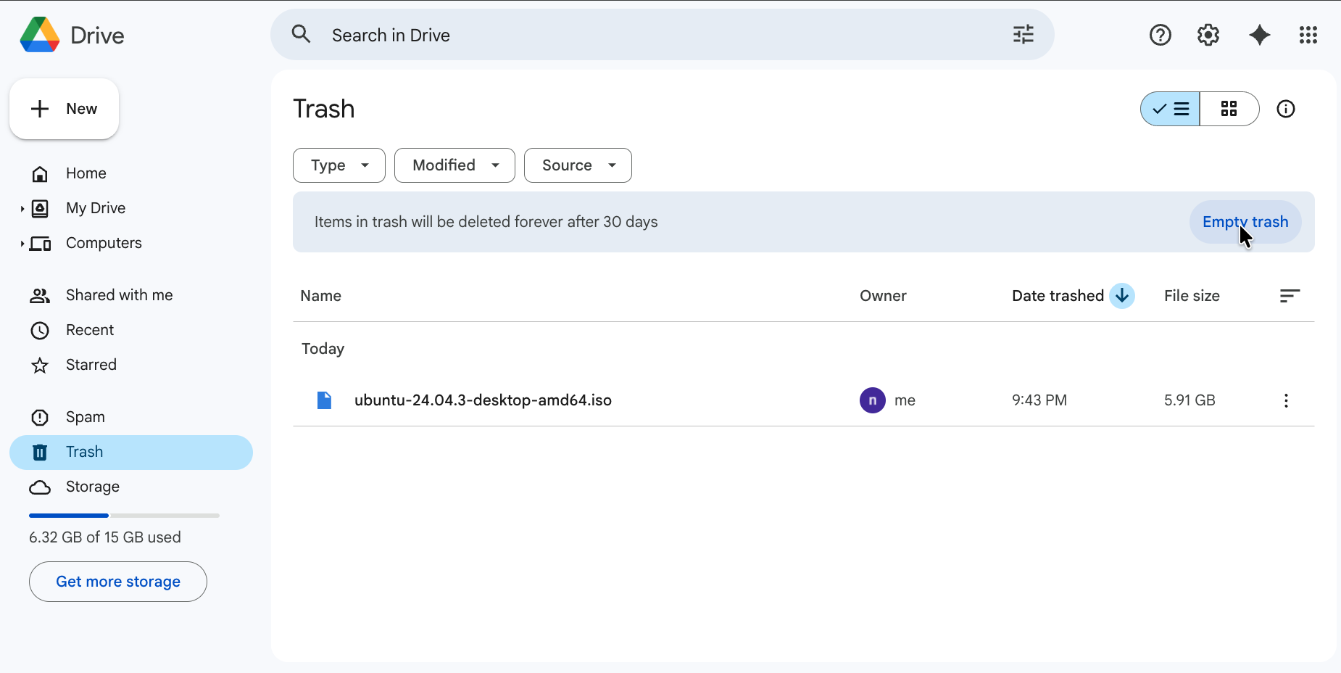This screenshot has height=673, width=1341.
Task: Open advanced search filter options
Action: pos(1023,35)
